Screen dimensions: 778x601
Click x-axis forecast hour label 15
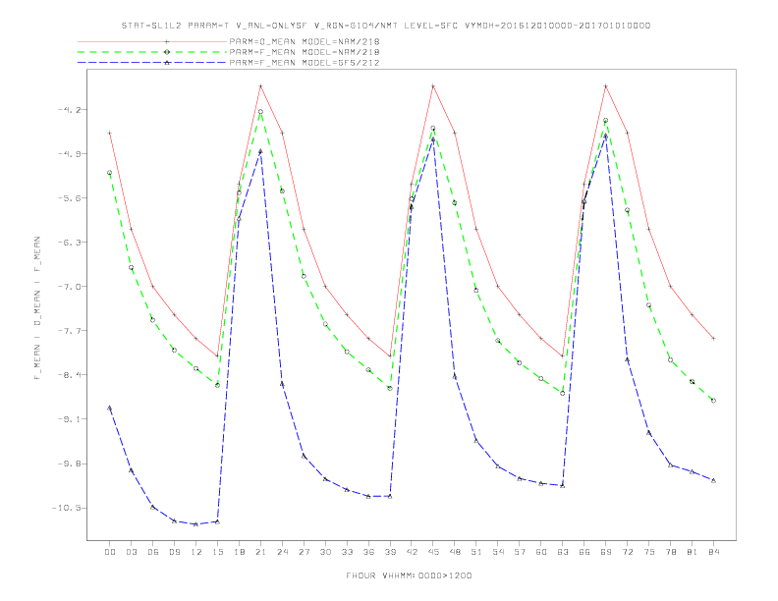[217, 552]
